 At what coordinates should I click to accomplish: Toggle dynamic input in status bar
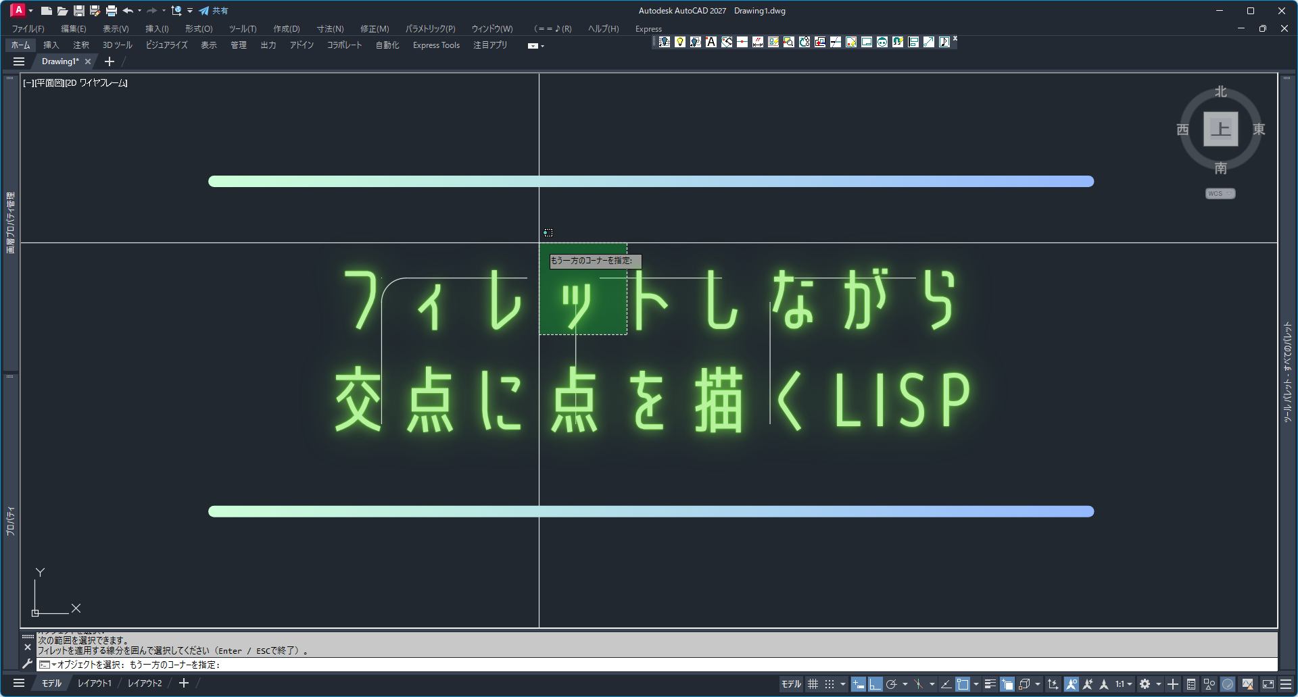coord(858,684)
